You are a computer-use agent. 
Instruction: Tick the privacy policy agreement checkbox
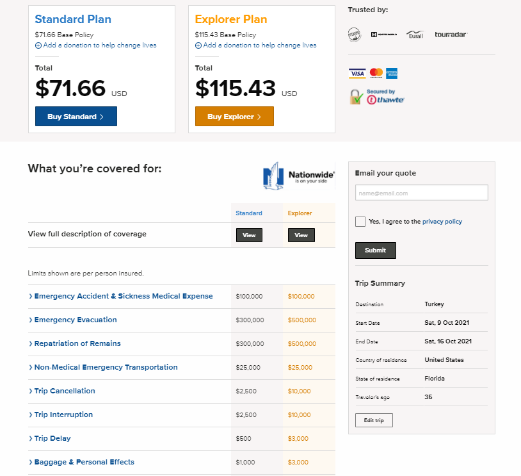[360, 222]
